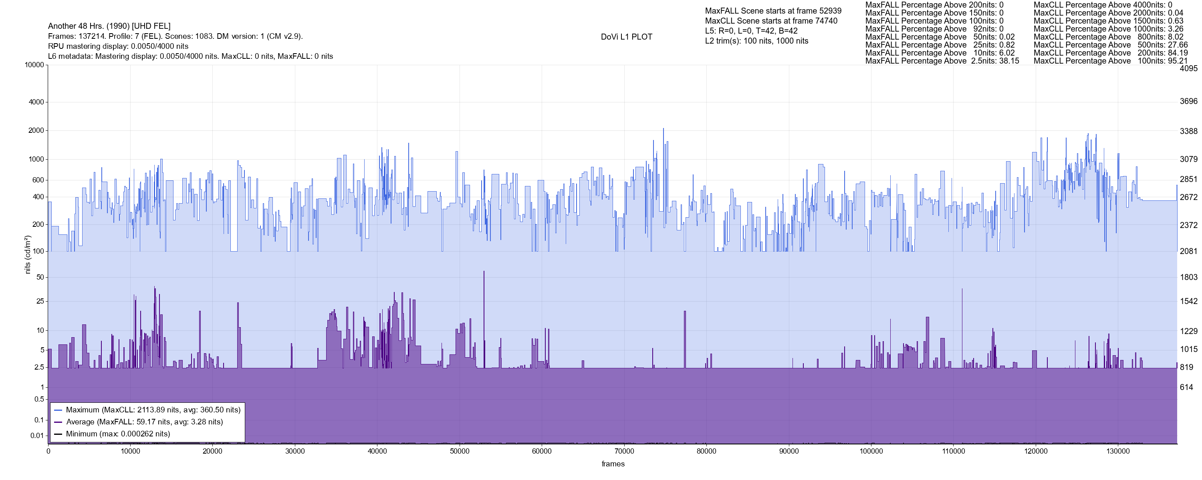Click the 'frames' x-axis label
The width and height of the screenshot is (1202, 480).
click(613, 464)
